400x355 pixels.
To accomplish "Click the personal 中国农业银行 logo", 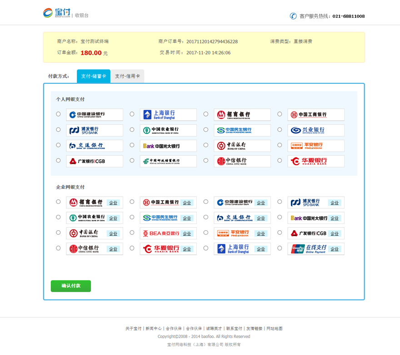I will 168,130.
